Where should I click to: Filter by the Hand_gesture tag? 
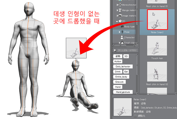[x=123, y=92]
